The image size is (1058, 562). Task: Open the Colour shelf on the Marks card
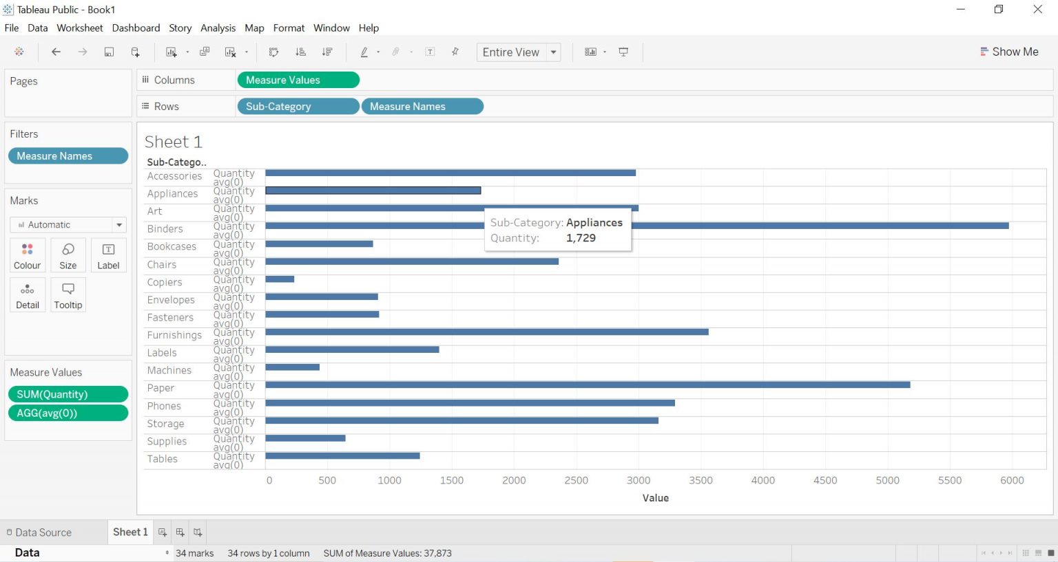(27, 255)
